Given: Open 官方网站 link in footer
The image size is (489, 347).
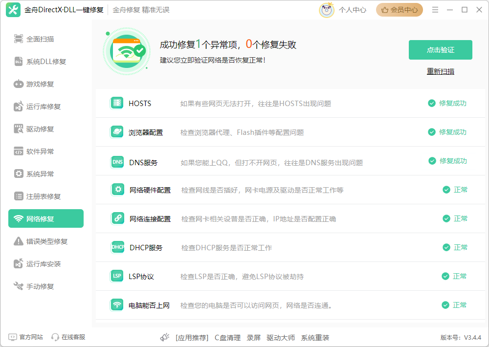Looking at the screenshot, I should click(x=25, y=337).
